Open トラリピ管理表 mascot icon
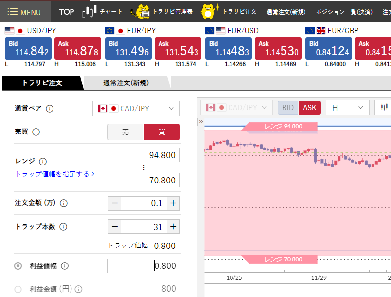The height and width of the screenshot is (297, 391). (143, 12)
